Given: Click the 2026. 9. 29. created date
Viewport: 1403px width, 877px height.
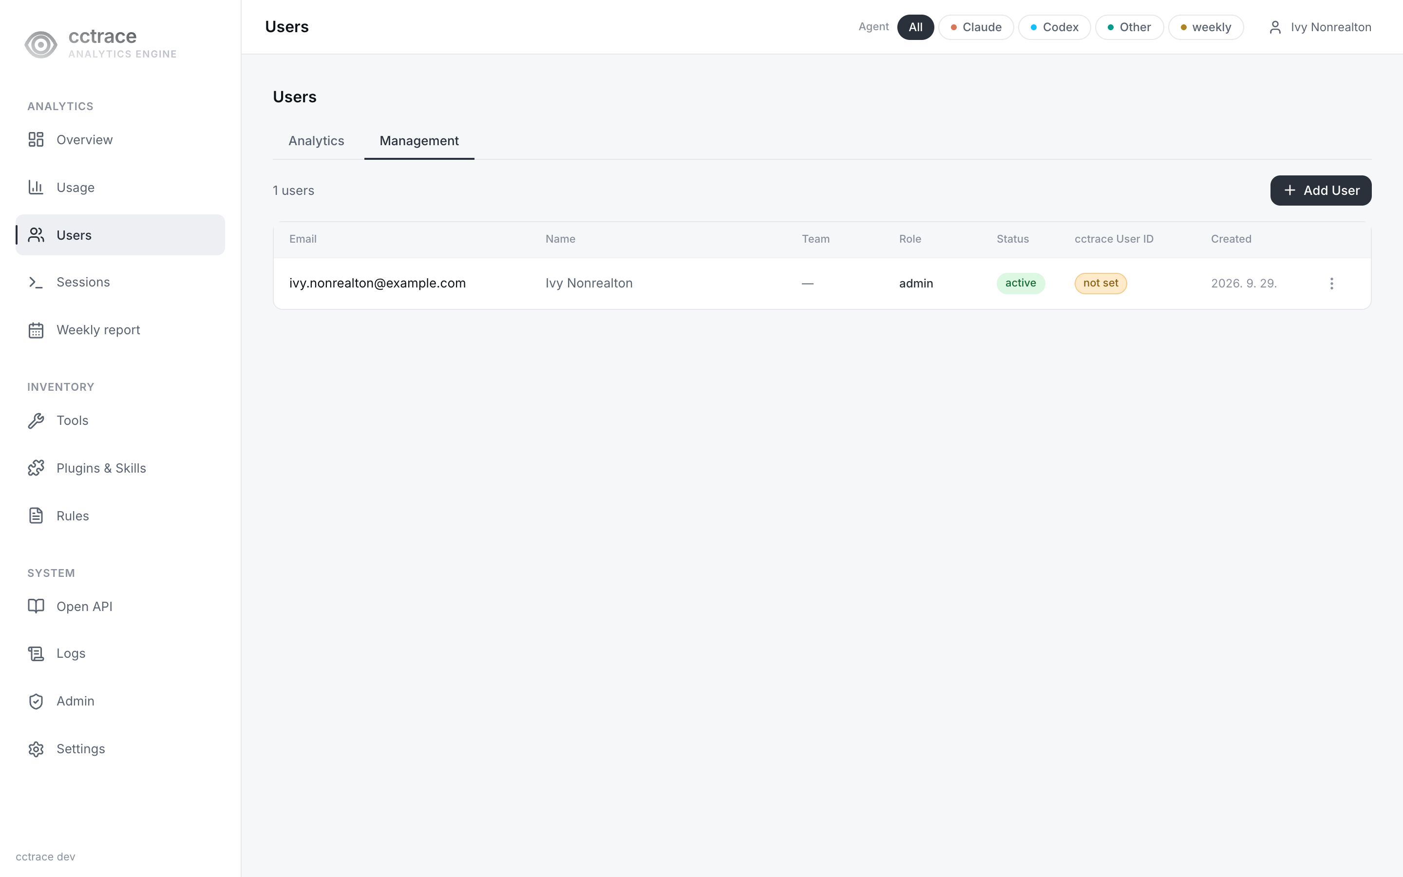Looking at the screenshot, I should tap(1244, 283).
